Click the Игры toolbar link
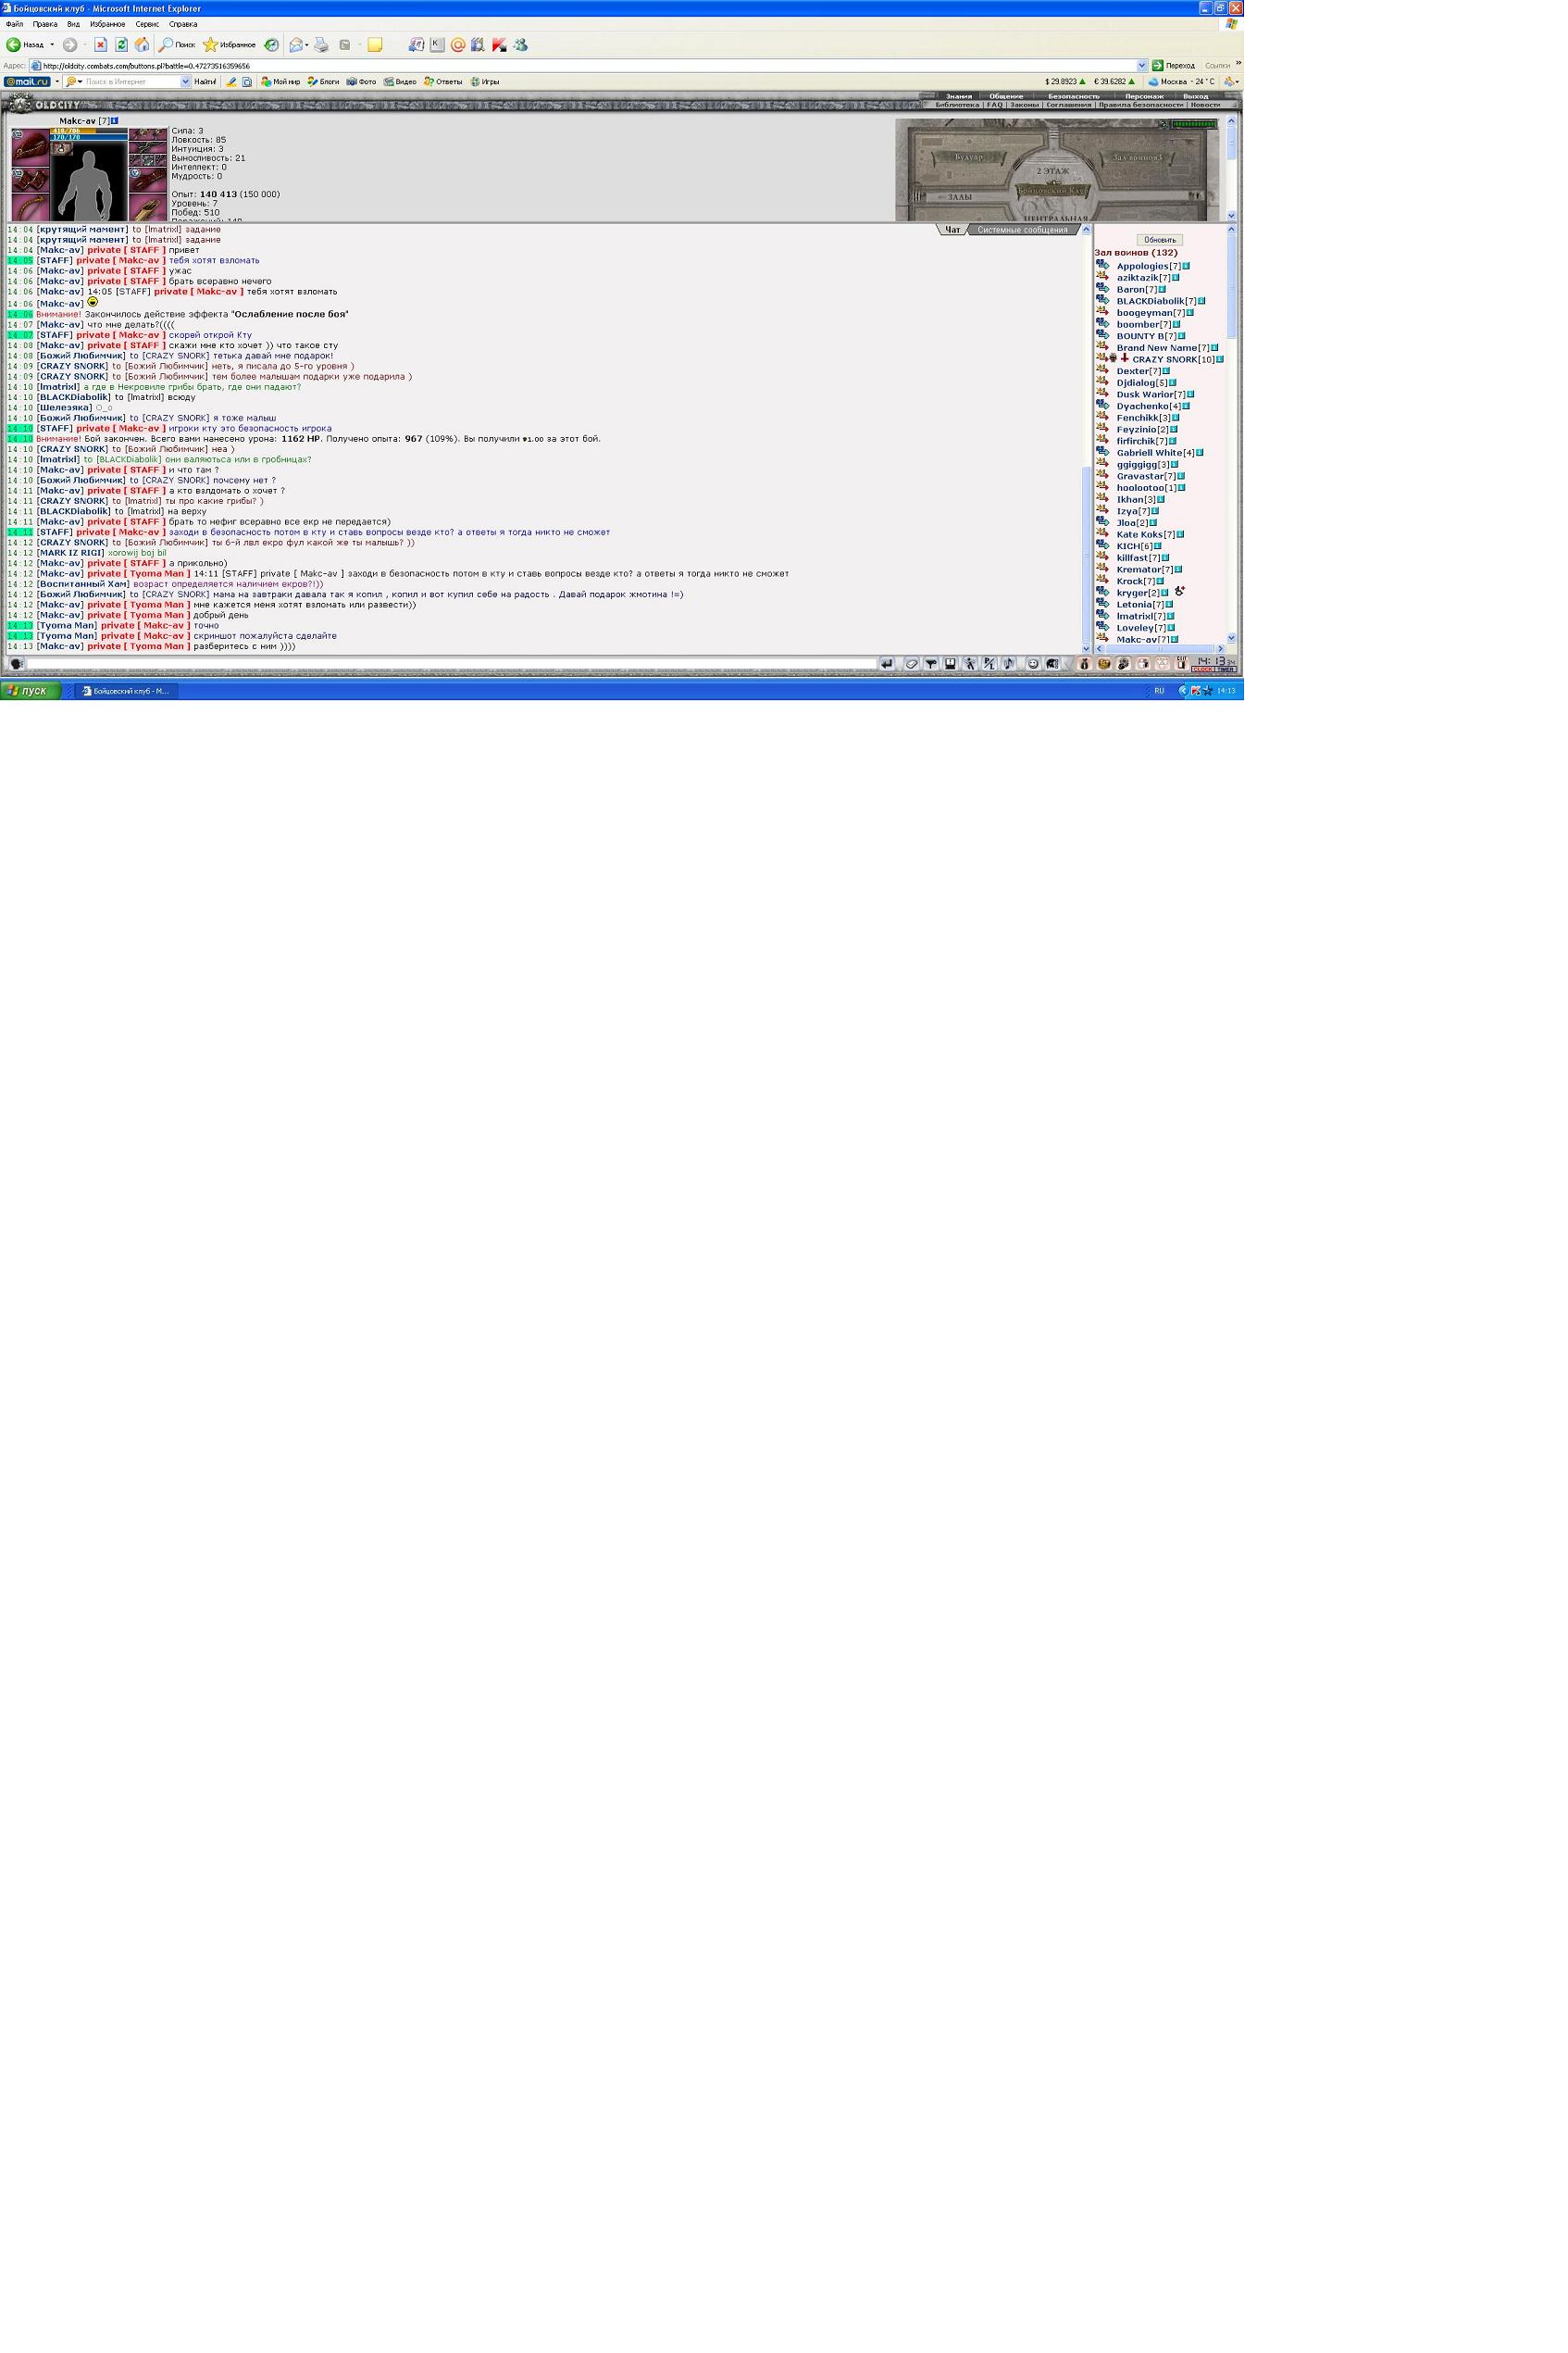 click(485, 82)
